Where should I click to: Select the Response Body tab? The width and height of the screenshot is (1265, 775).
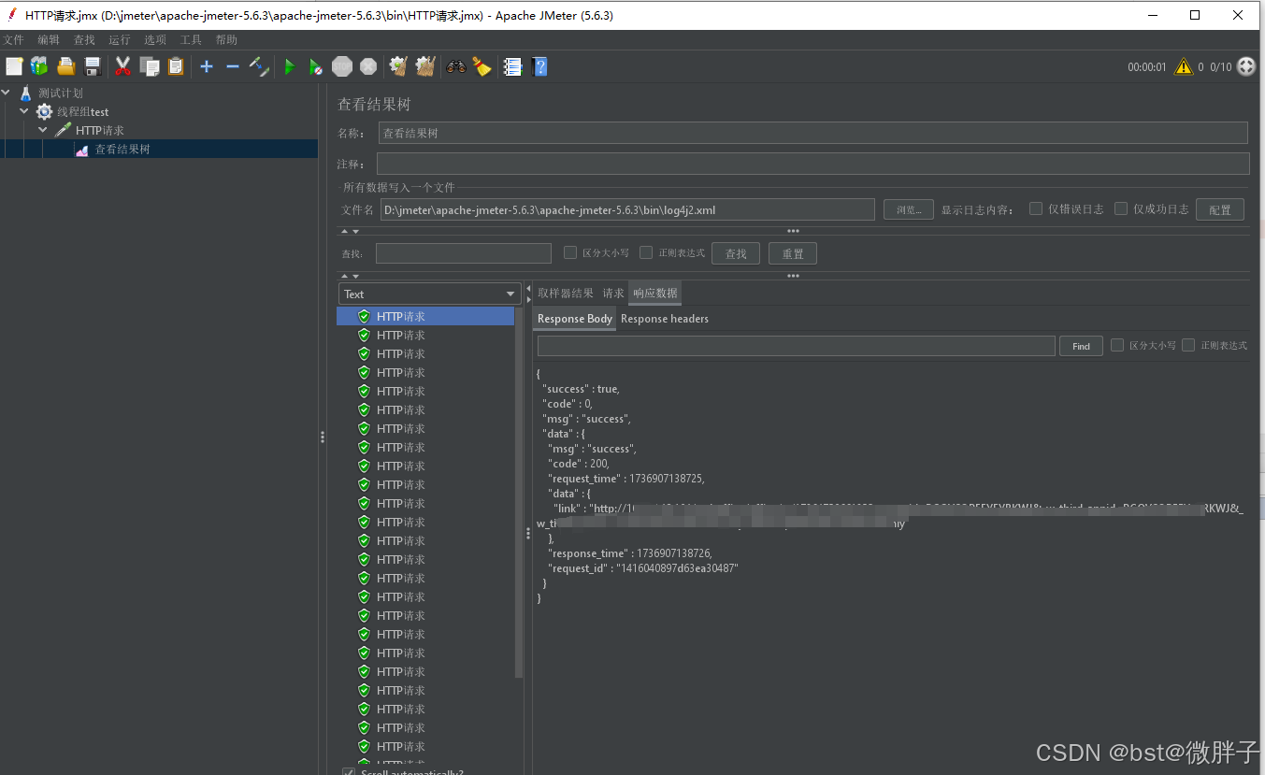575,319
